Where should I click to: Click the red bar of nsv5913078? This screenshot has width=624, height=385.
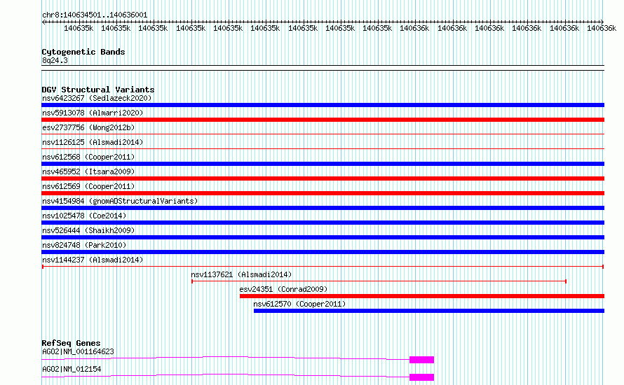[x=323, y=120]
